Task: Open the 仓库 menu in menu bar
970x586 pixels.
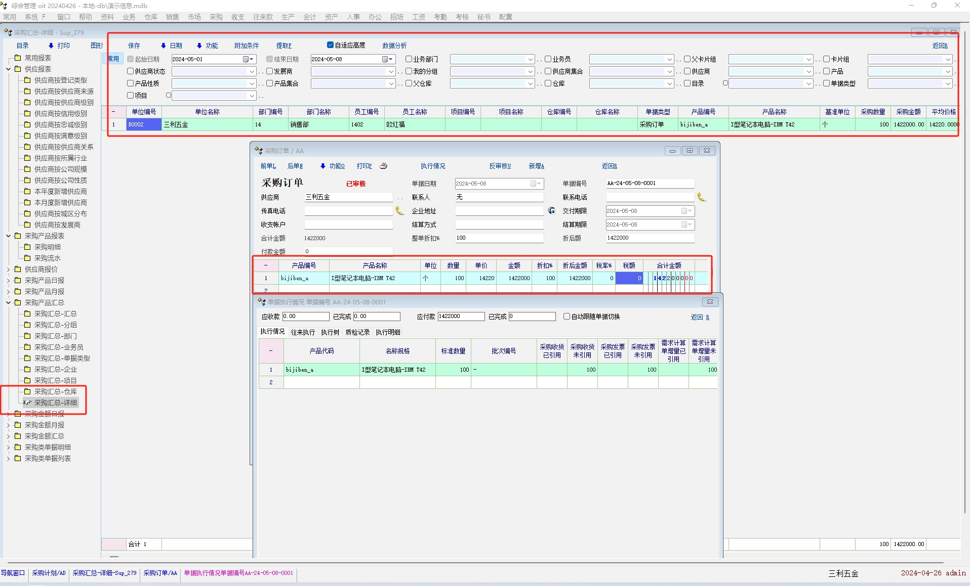Action: tap(150, 17)
